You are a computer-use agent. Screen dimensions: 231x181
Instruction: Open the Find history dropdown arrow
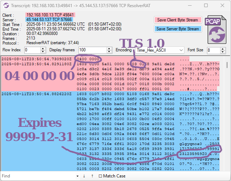pyautogui.click(x=77, y=176)
